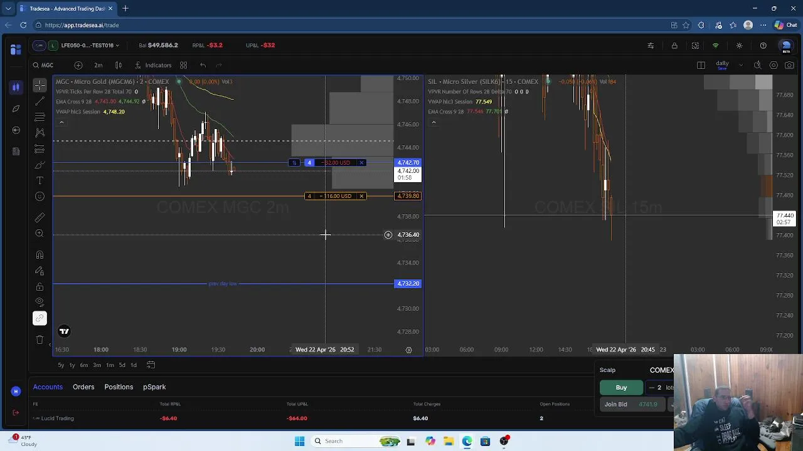The image size is (803, 451).
Task: Undo the last chart action
Action: pyautogui.click(x=203, y=65)
